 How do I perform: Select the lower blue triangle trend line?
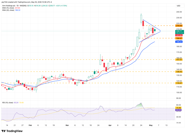(x=150, y=37)
